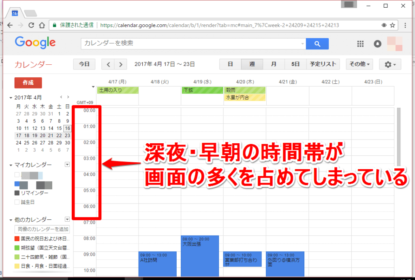This screenshot has width=415, height=280.
Task: Switch to 5日 view
Action: click(295, 64)
